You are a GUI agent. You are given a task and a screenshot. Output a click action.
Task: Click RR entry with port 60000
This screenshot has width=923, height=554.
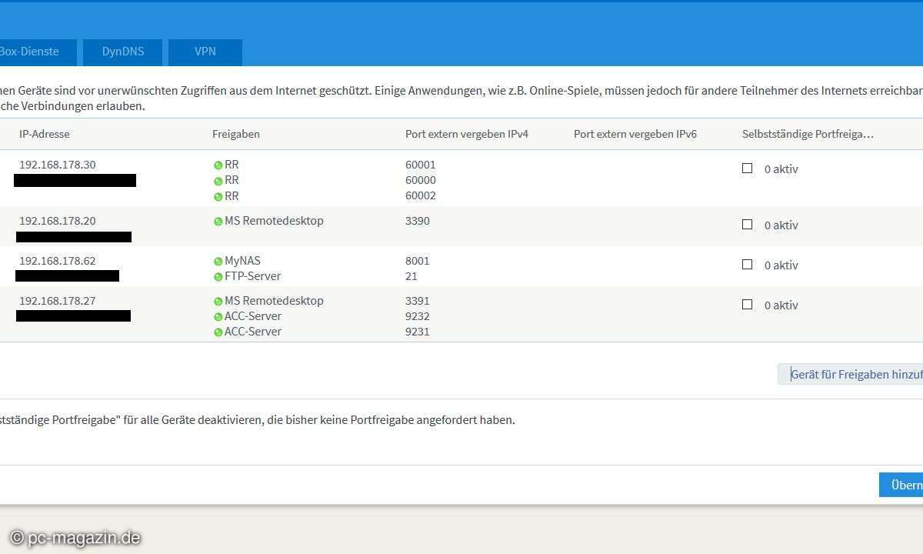pos(232,180)
